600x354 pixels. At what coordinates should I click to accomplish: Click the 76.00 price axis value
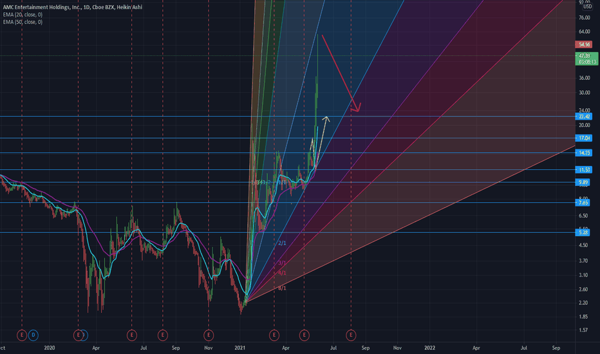coord(585,17)
